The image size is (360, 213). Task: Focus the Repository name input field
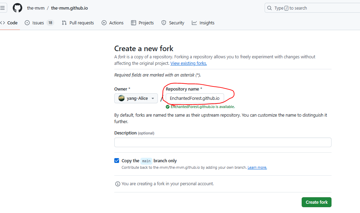coord(195,98)
